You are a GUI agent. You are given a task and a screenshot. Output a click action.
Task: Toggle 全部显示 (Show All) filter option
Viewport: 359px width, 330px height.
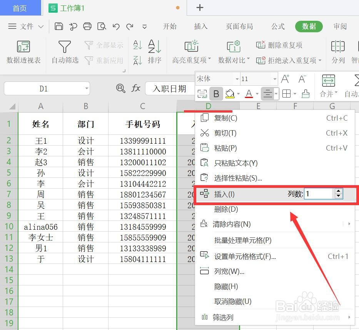tap(104, 45)
